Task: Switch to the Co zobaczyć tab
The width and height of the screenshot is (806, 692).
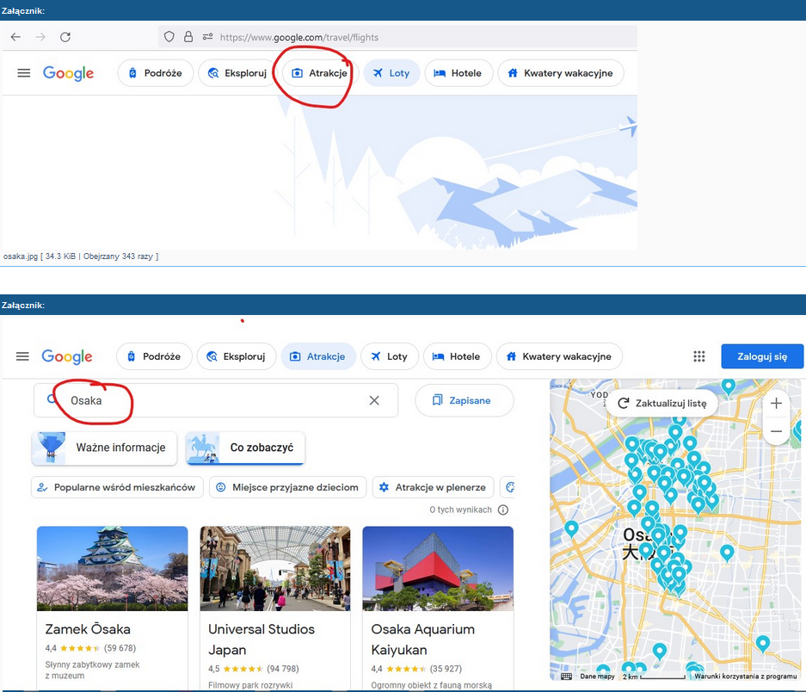Action: click(x=245, y=448)
